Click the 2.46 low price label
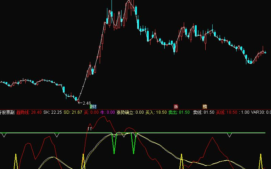This screenshot has width=271, height=169. [x=86, y=103]
